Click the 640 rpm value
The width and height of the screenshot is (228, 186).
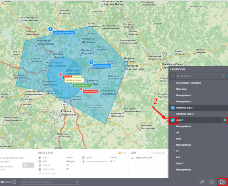click(x=70, y=161)
